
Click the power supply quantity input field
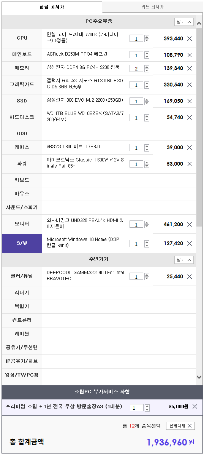(136, 164)
